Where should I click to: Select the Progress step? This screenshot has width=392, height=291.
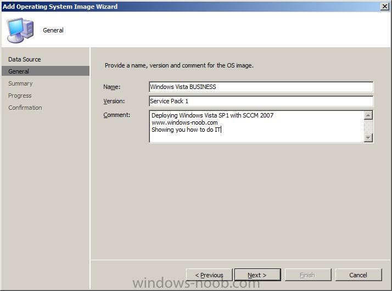pos(20,96)
